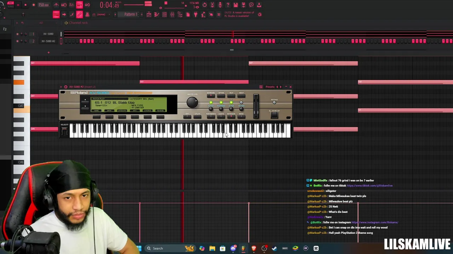The width and height of the screenshot is (453, 254).
Task: Stop playback in the FL Studio transport
Action: point(25,5)
